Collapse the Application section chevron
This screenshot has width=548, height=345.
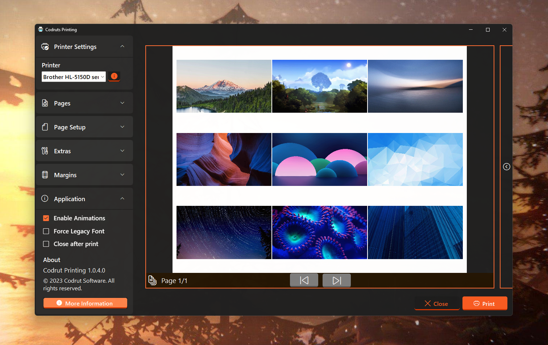[x=123, y=199]
